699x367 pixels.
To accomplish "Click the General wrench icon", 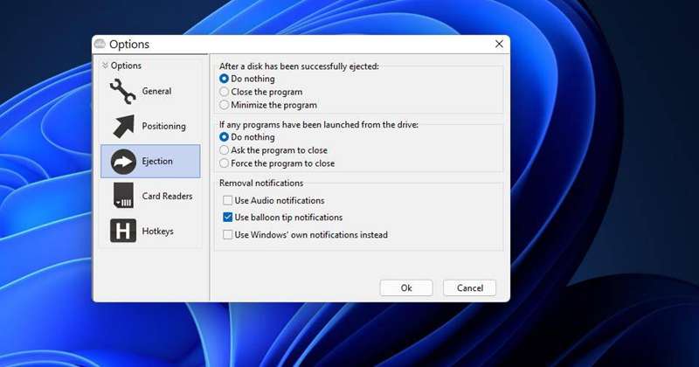I will (x=122, y=91).
